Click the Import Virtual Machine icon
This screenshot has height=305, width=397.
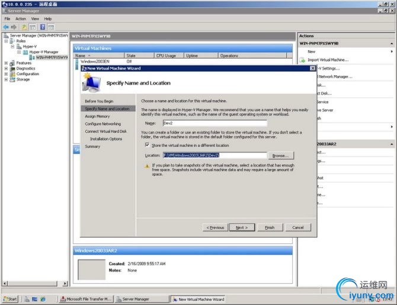(303, 60)
